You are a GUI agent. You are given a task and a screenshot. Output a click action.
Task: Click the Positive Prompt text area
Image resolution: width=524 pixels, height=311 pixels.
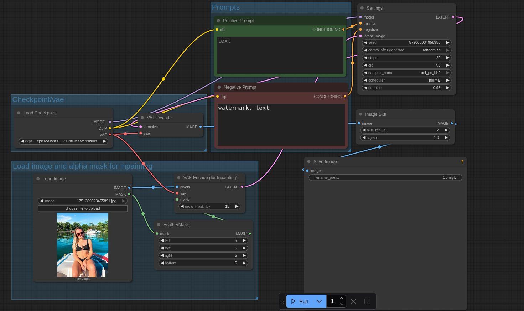pos(280,55)
